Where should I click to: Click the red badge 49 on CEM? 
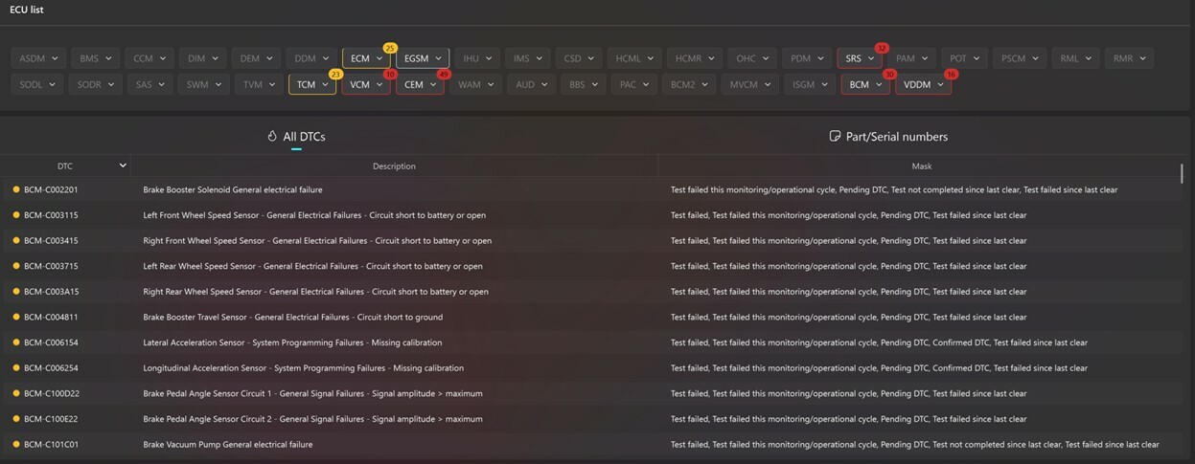443,74
